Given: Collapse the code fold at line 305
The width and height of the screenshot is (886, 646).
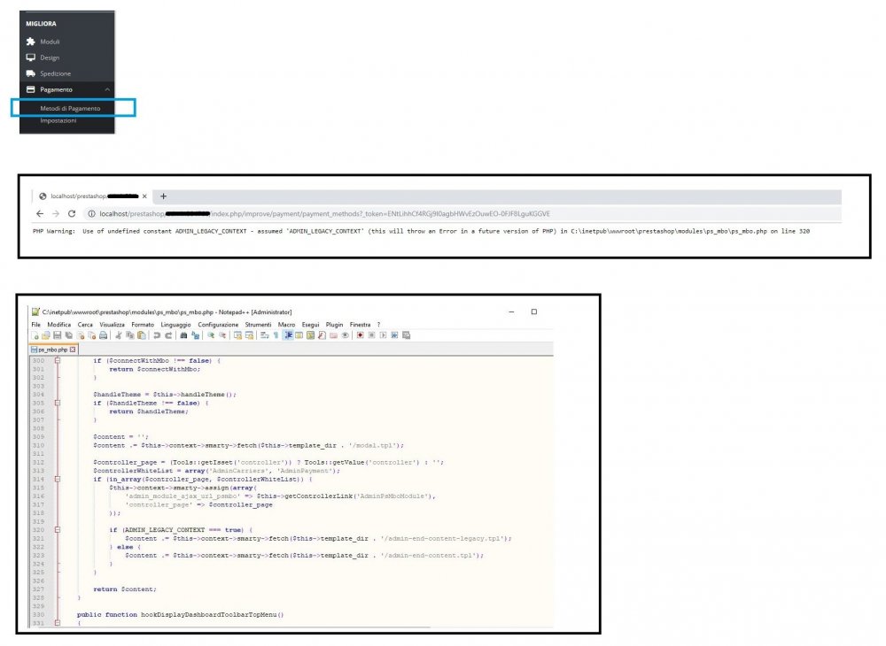Looking at the screenshot, I should tap(57, 403).
